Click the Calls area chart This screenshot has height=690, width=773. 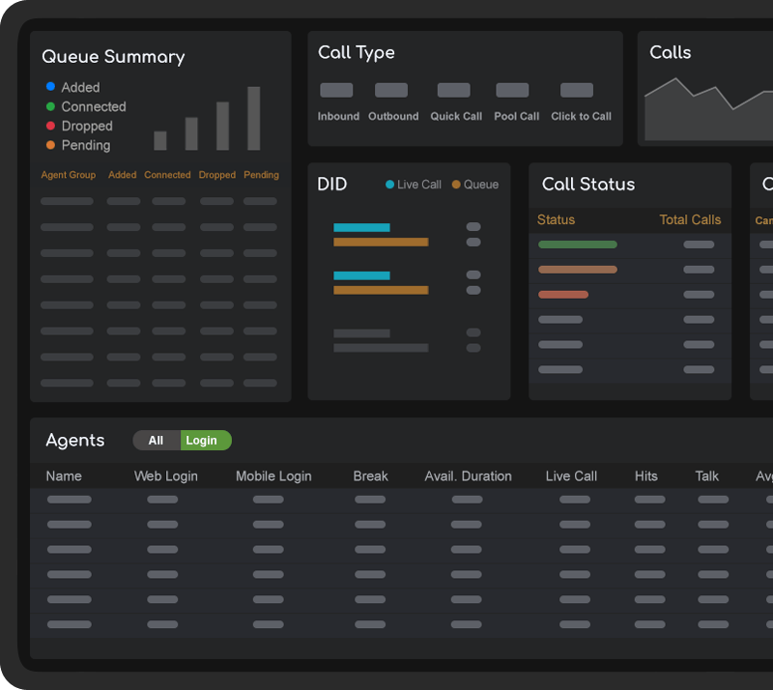(709, 109)
